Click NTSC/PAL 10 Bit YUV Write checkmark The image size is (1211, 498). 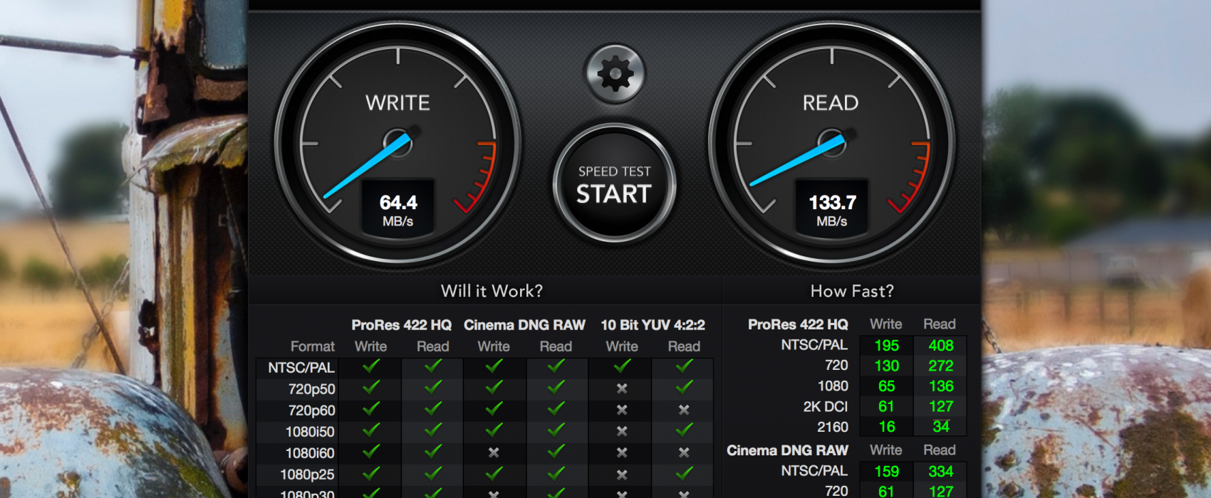pyautogui.click(x=622, y=366)
